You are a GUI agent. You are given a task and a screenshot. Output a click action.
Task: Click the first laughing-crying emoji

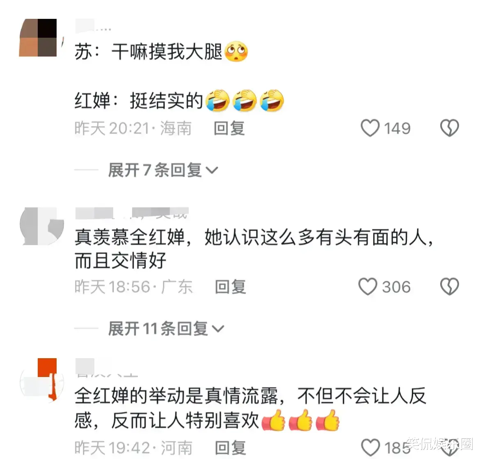pos(217,100)
